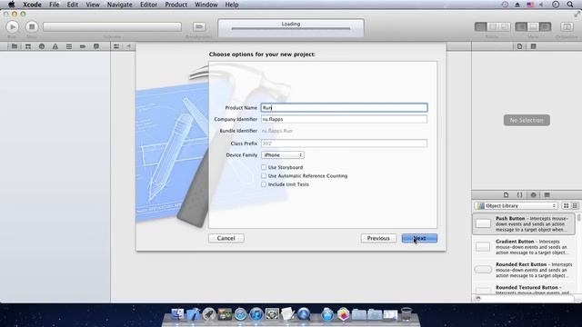
Task: Open the Project navigator folder icon
Action: (15, 46)
